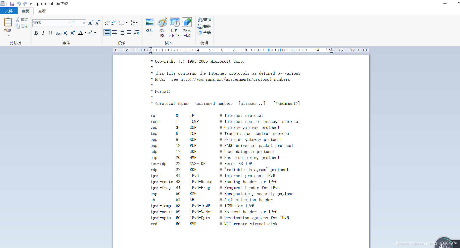Click the 'udp' protocol name
This screenshot has width=460, height=248.
click(x=154, y=152)
